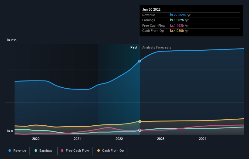Click the Analysts Forecasts label
This screenshot has width=249, height=159.
[x=156, y=47]
